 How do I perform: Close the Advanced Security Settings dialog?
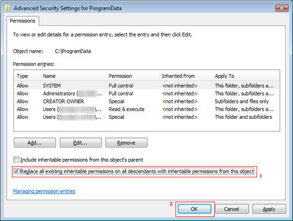point(282,8)
